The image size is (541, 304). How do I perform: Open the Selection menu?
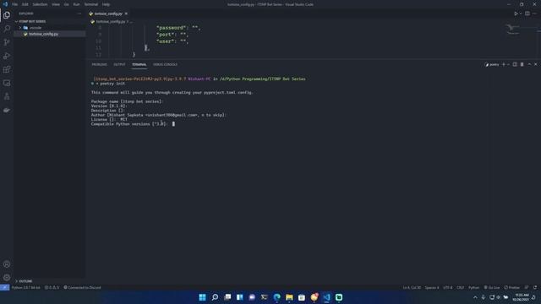40,4
